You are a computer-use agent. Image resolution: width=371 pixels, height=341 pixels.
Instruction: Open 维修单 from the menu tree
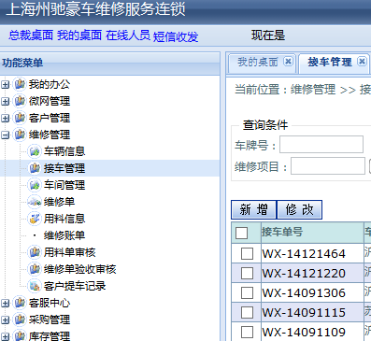(x=59, y=202)
